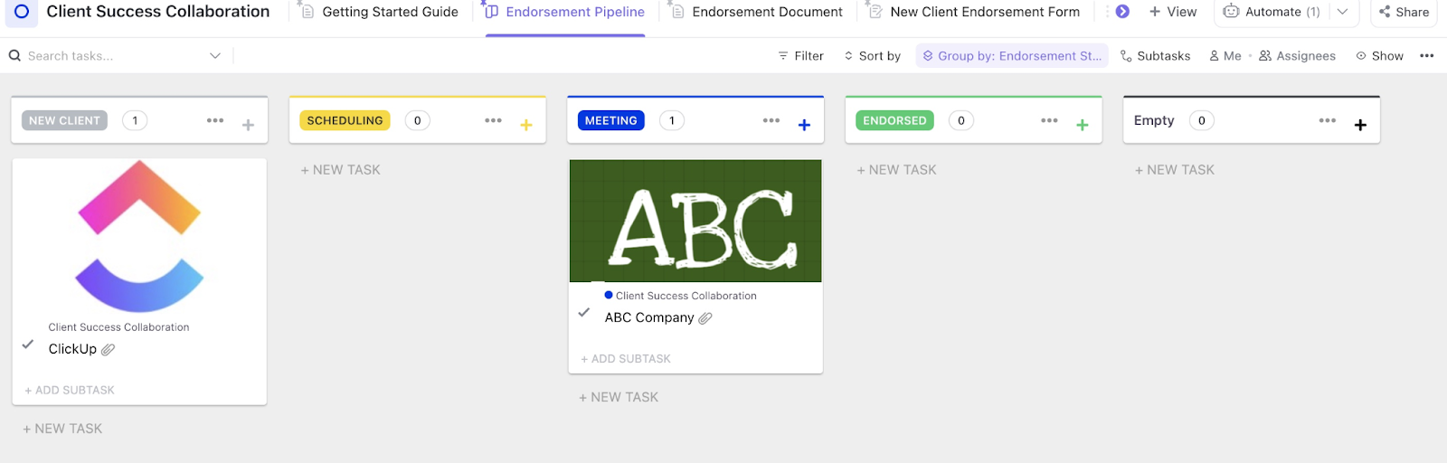This screenshot has width=1447, height=463.
Task: Mark ABC Company task as complete
Action: click(x=584, y=313)
